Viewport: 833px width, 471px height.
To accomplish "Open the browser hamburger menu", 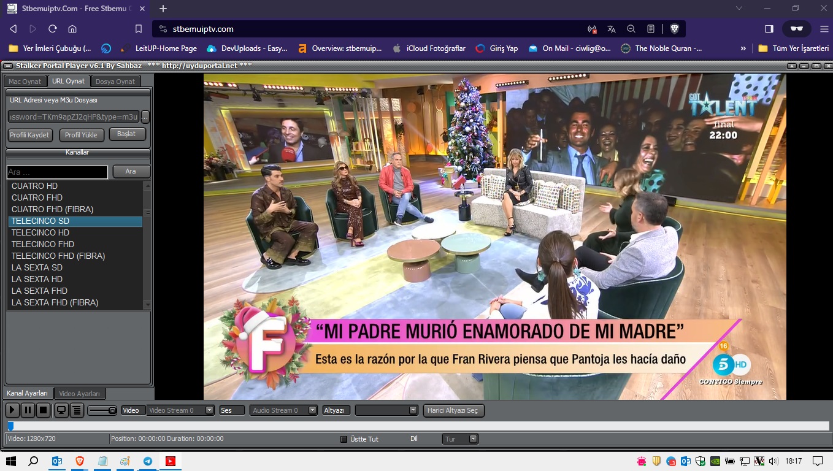I will tap(824, 29).
